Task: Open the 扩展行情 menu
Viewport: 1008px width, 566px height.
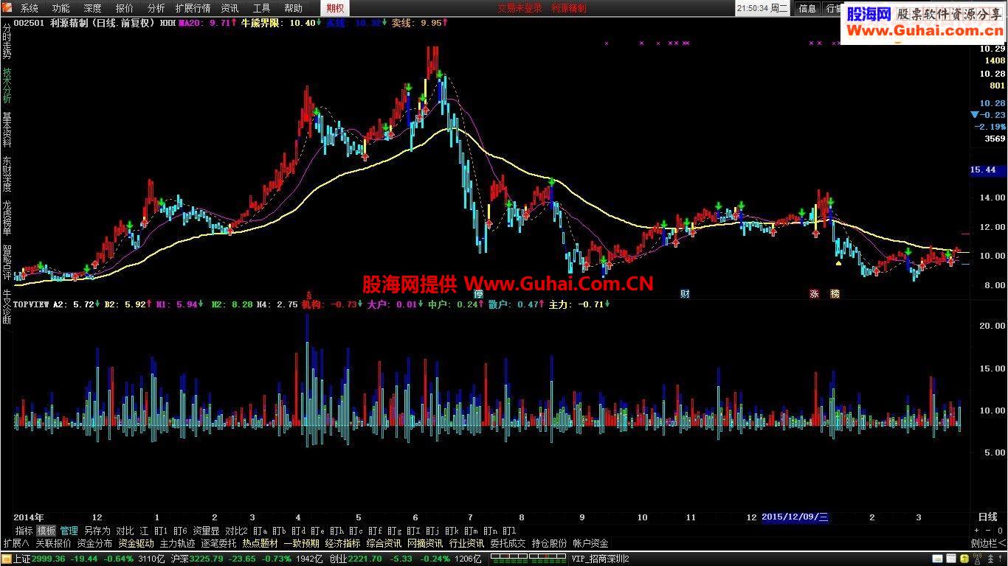Action: tap(193, 8)
